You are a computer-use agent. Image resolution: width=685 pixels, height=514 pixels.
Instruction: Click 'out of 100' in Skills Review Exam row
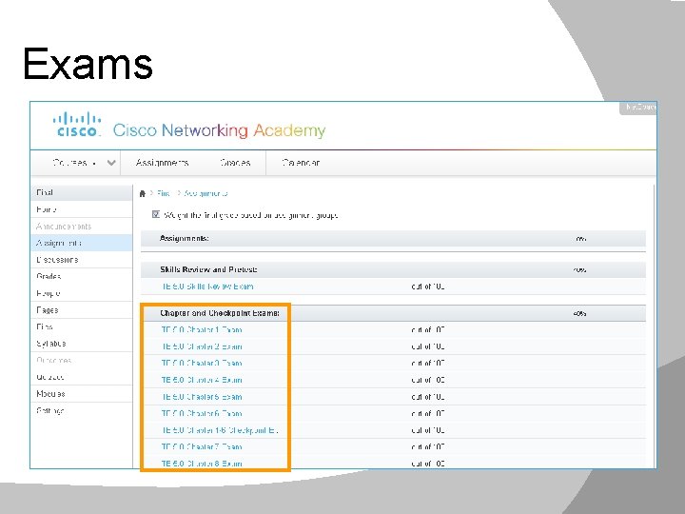pyautogui.click(x=428, y=287)
